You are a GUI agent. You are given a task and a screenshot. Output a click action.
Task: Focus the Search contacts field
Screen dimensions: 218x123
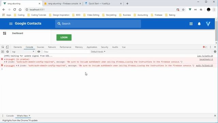(x=98, y=24)
